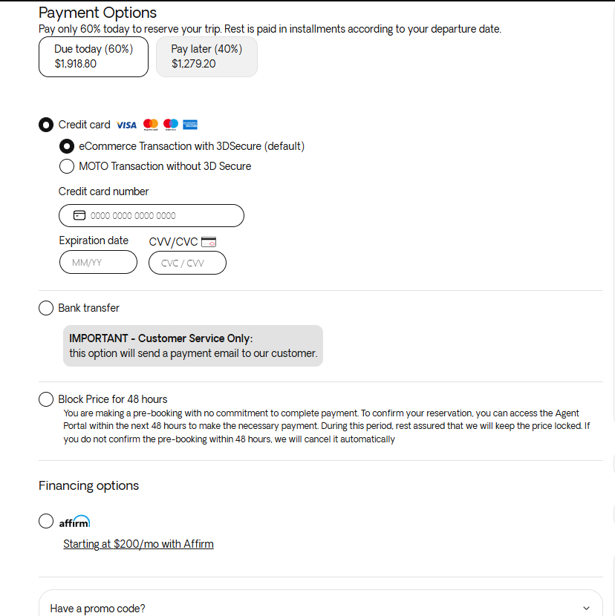Click the Maestro card logo

coord(171,125)
